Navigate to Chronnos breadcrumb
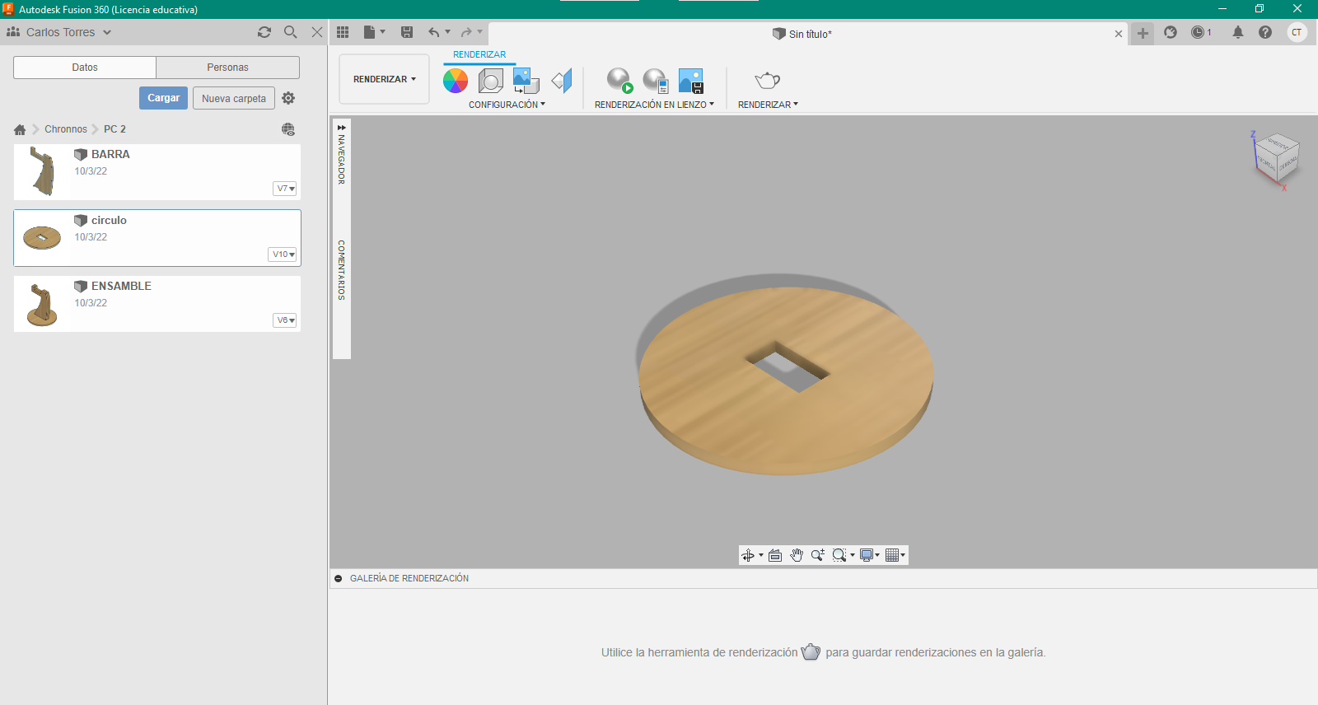This screenshot has height=705, width=1318. click(66, 129)
